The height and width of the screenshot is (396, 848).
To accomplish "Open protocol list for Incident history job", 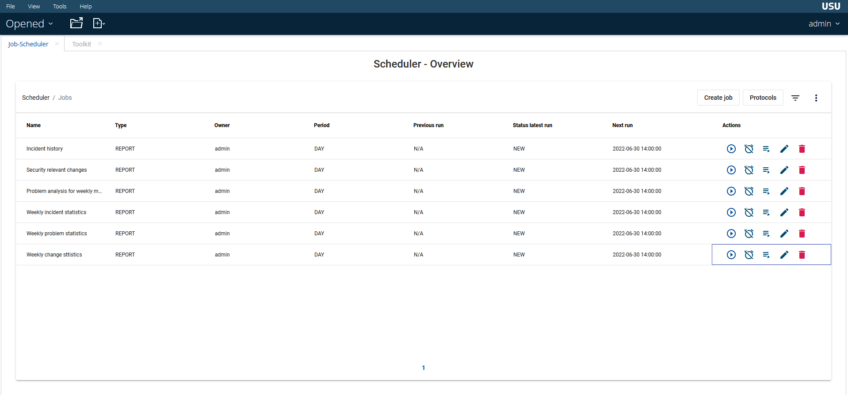I will pyautogui.click(x=767, y=149).
